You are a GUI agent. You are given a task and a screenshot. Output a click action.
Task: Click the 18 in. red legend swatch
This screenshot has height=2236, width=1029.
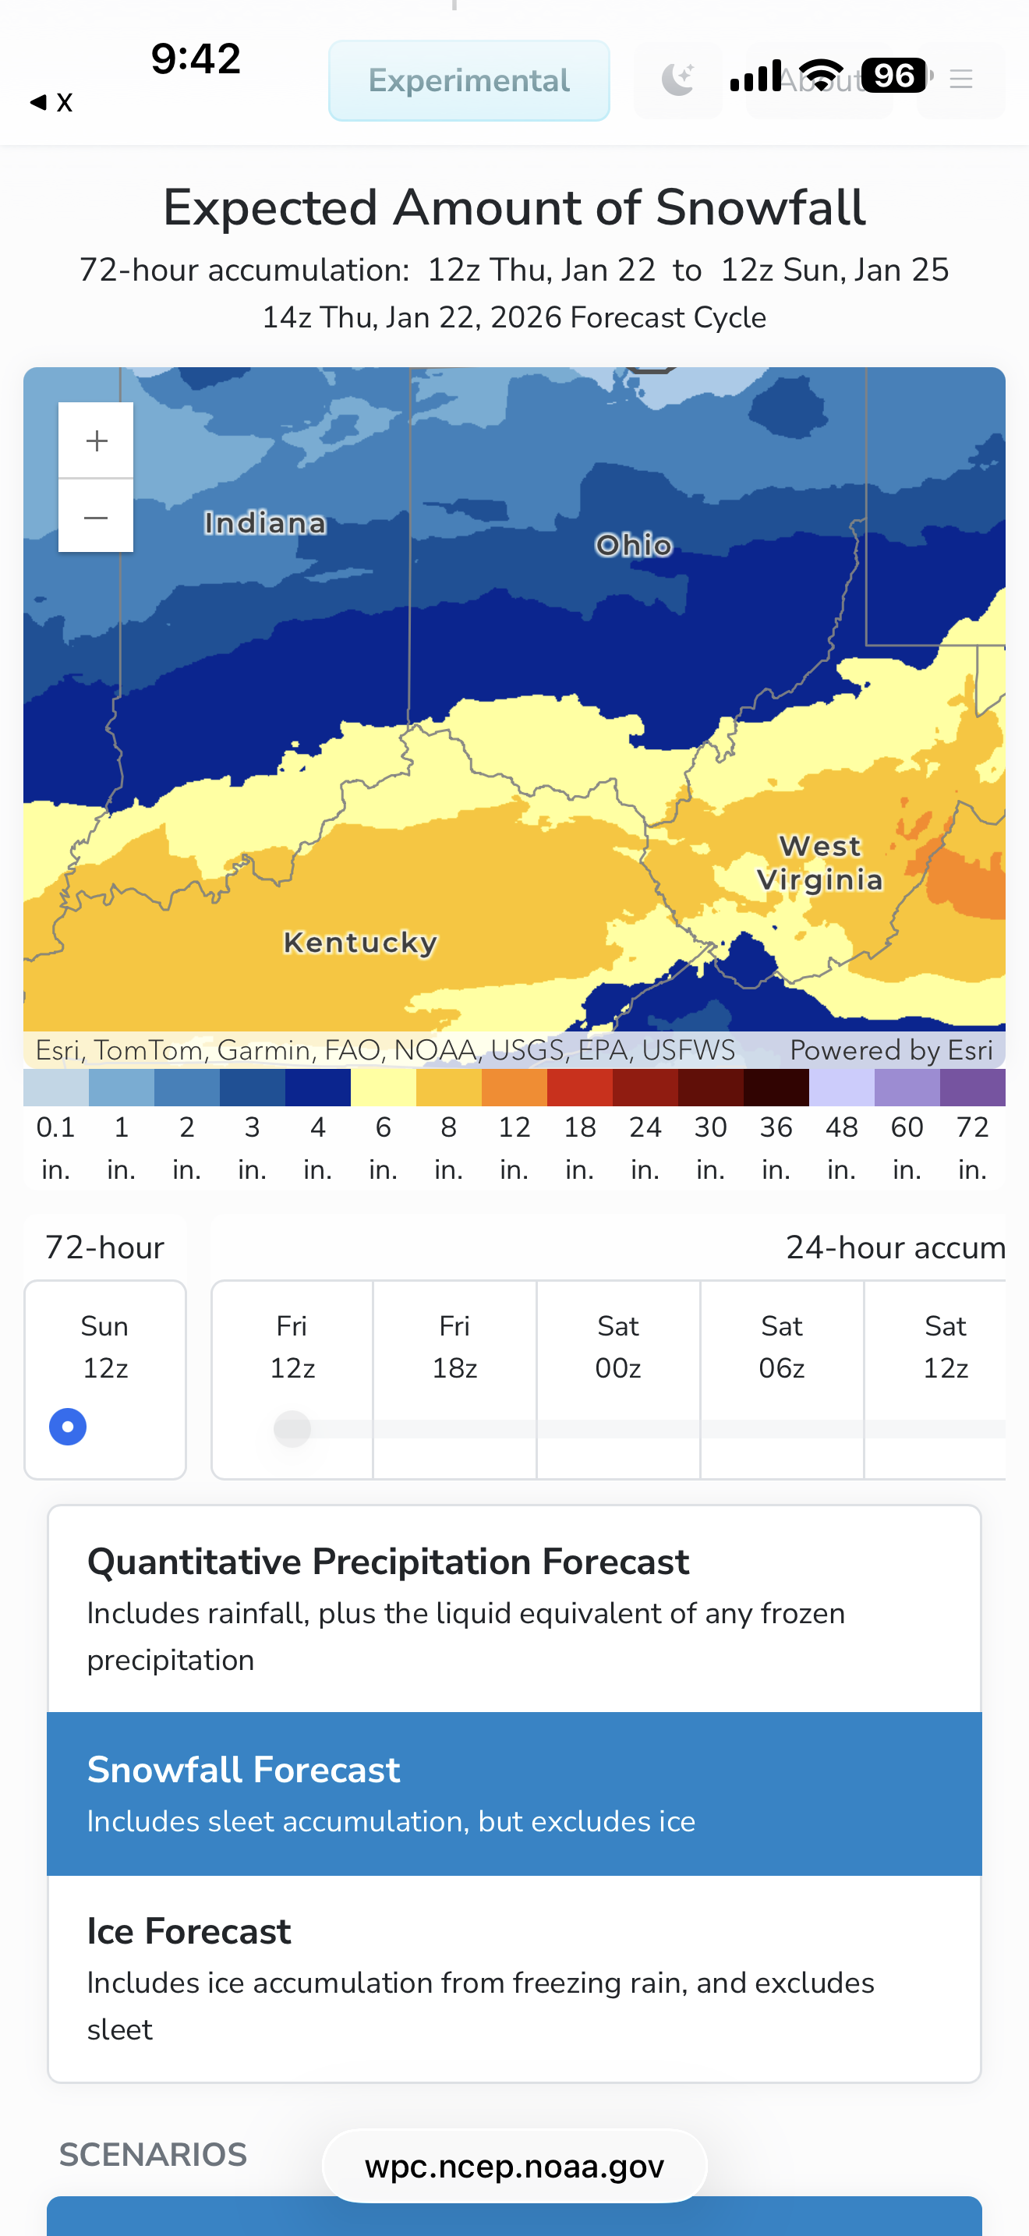click(579, 1088)
